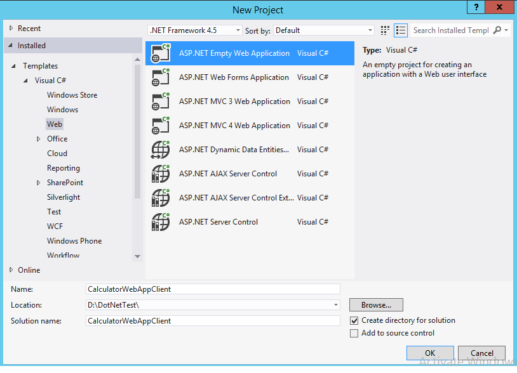This screenshot has height=373, width=517.
Task: Toggle Create directory for solution checkbox
Action: [354, 320]
